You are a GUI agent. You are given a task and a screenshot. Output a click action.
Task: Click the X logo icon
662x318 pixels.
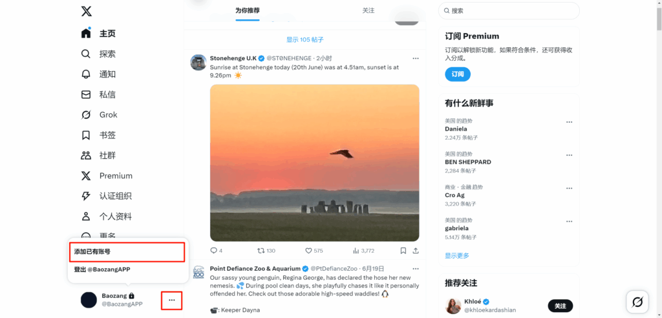click(86, 12)
